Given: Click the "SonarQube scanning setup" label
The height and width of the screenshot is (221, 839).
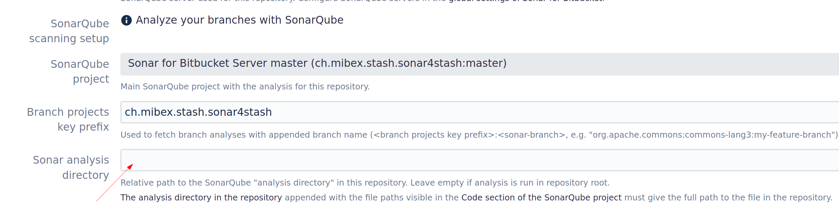Looking at the screenshot, I should 69,31.
